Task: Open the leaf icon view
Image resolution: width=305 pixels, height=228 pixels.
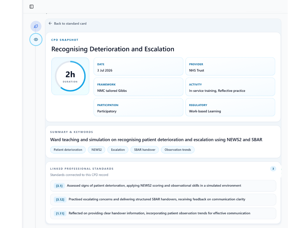Action: [36, 26]
